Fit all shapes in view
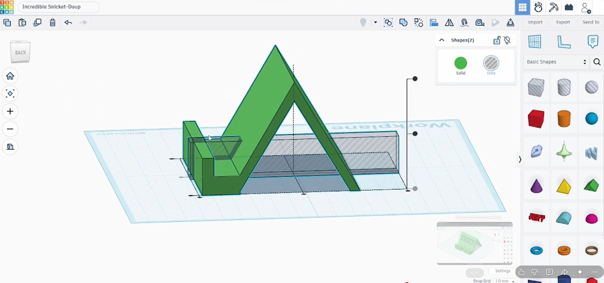 point(10,93)
